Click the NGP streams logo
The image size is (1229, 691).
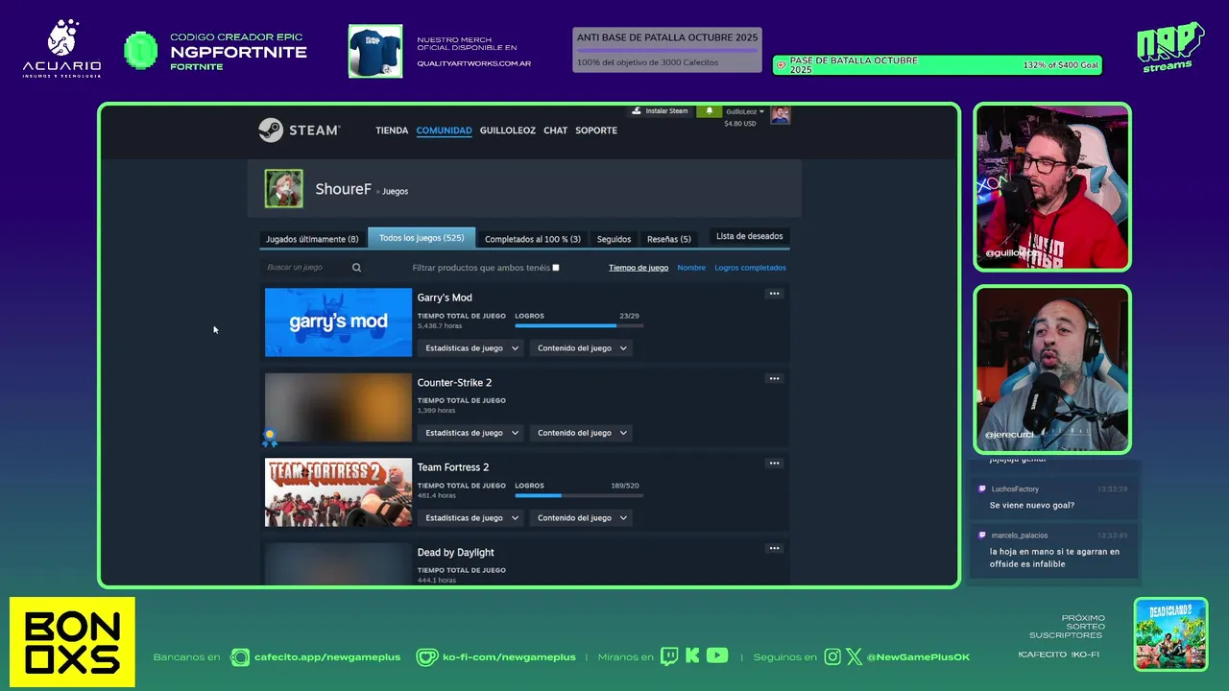coord(1170,47)
